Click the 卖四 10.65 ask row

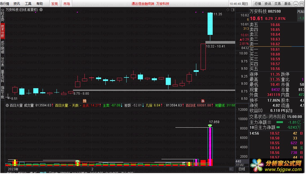[276, 29]
